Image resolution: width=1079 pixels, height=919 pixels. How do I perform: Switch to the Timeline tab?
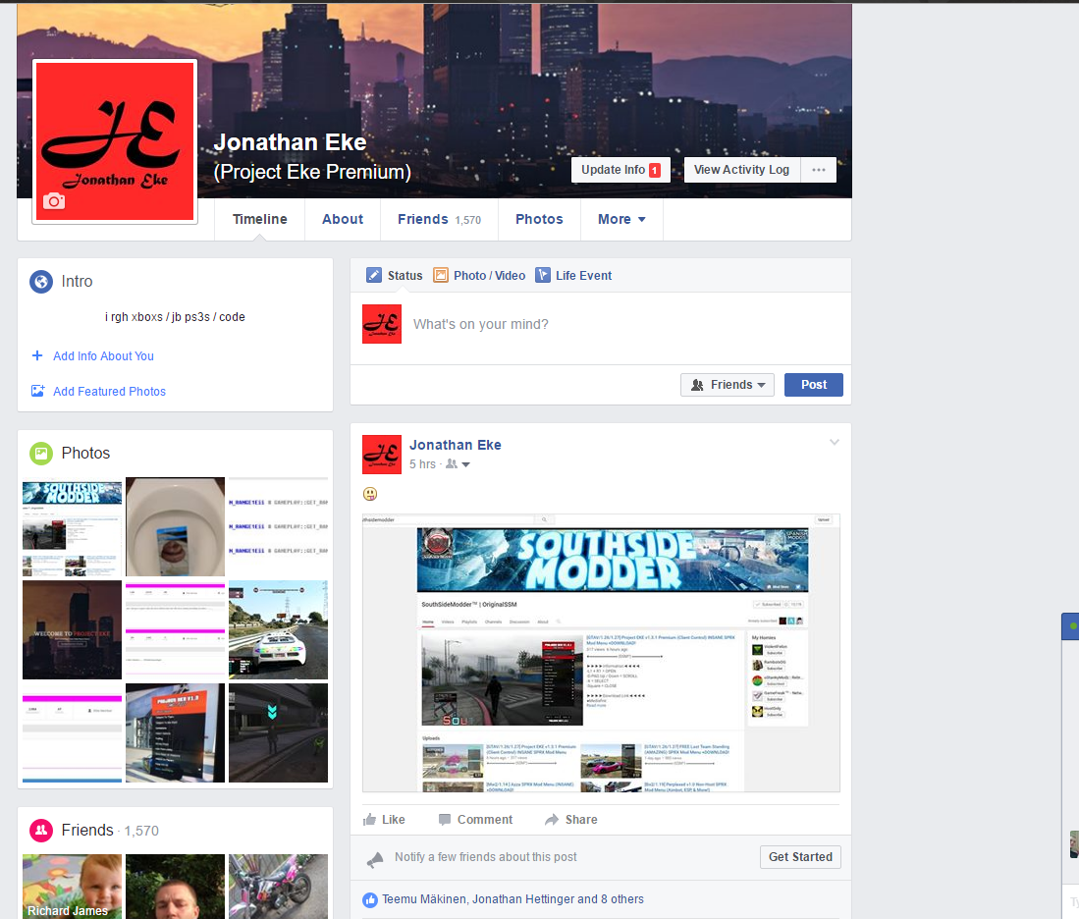tap(259, 219)
